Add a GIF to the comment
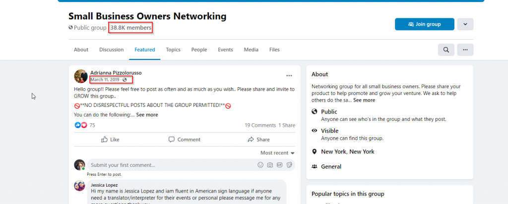508x204 pixels. click(280, 165)
